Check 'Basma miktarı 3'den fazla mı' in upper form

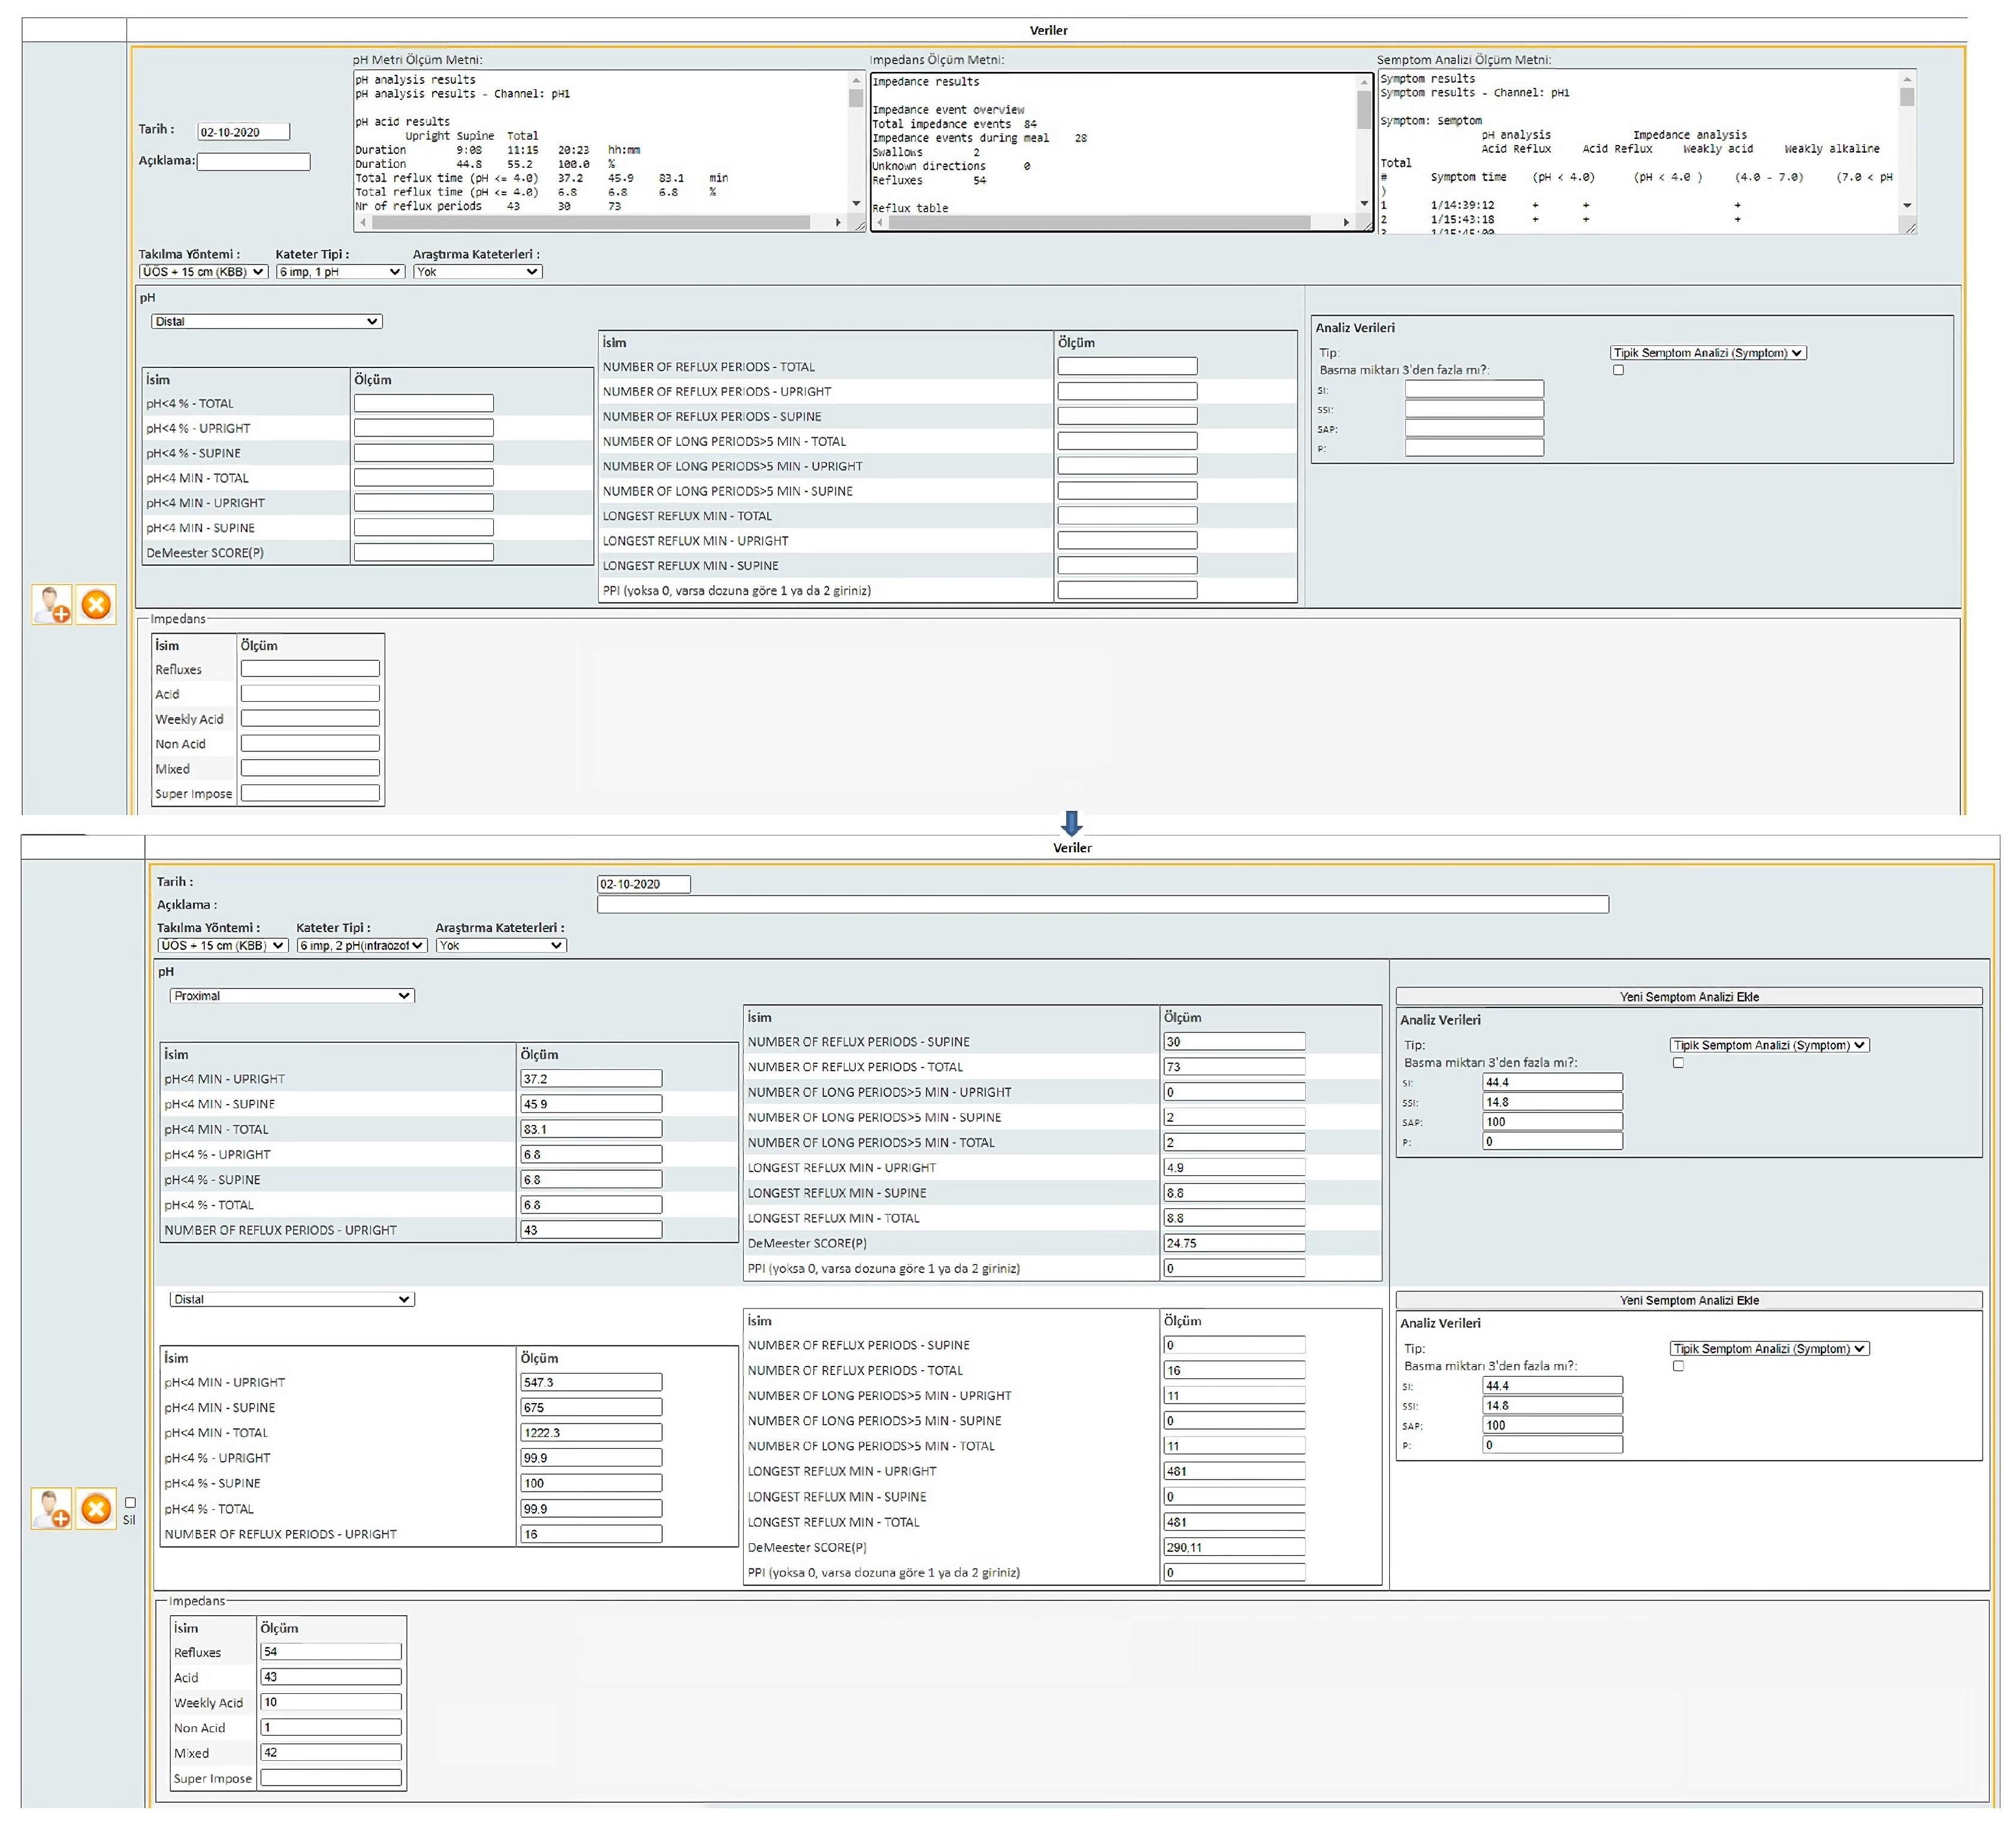[x=1618, y=370]
